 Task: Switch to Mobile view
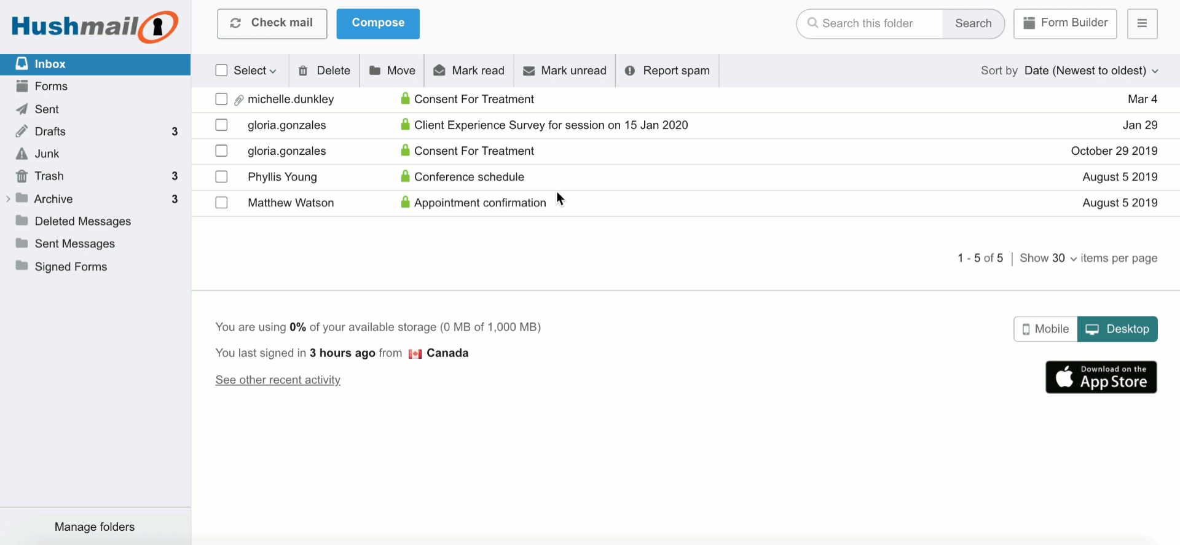coord(1045,329)
